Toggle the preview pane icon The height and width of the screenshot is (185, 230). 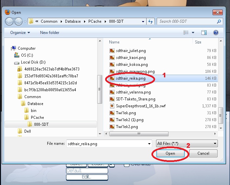tap(204, 33)
